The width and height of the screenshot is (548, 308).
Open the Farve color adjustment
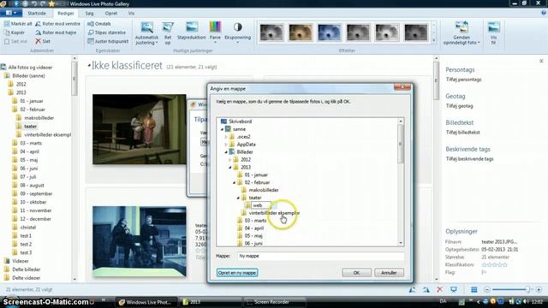pyautogui.click(x=215, y=33)
